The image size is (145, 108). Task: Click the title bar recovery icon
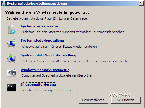[x=4, y=4]
